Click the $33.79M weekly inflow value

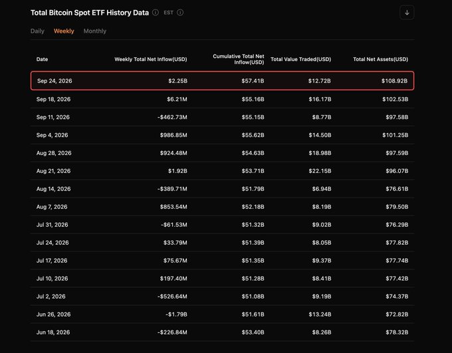tap(175, 242)
